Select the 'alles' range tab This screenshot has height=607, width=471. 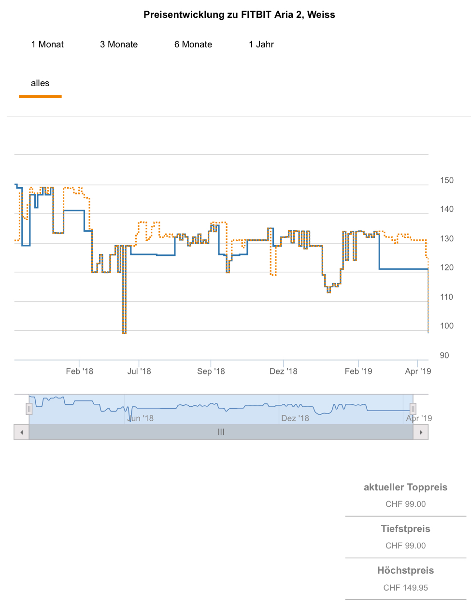click(40, 83)
